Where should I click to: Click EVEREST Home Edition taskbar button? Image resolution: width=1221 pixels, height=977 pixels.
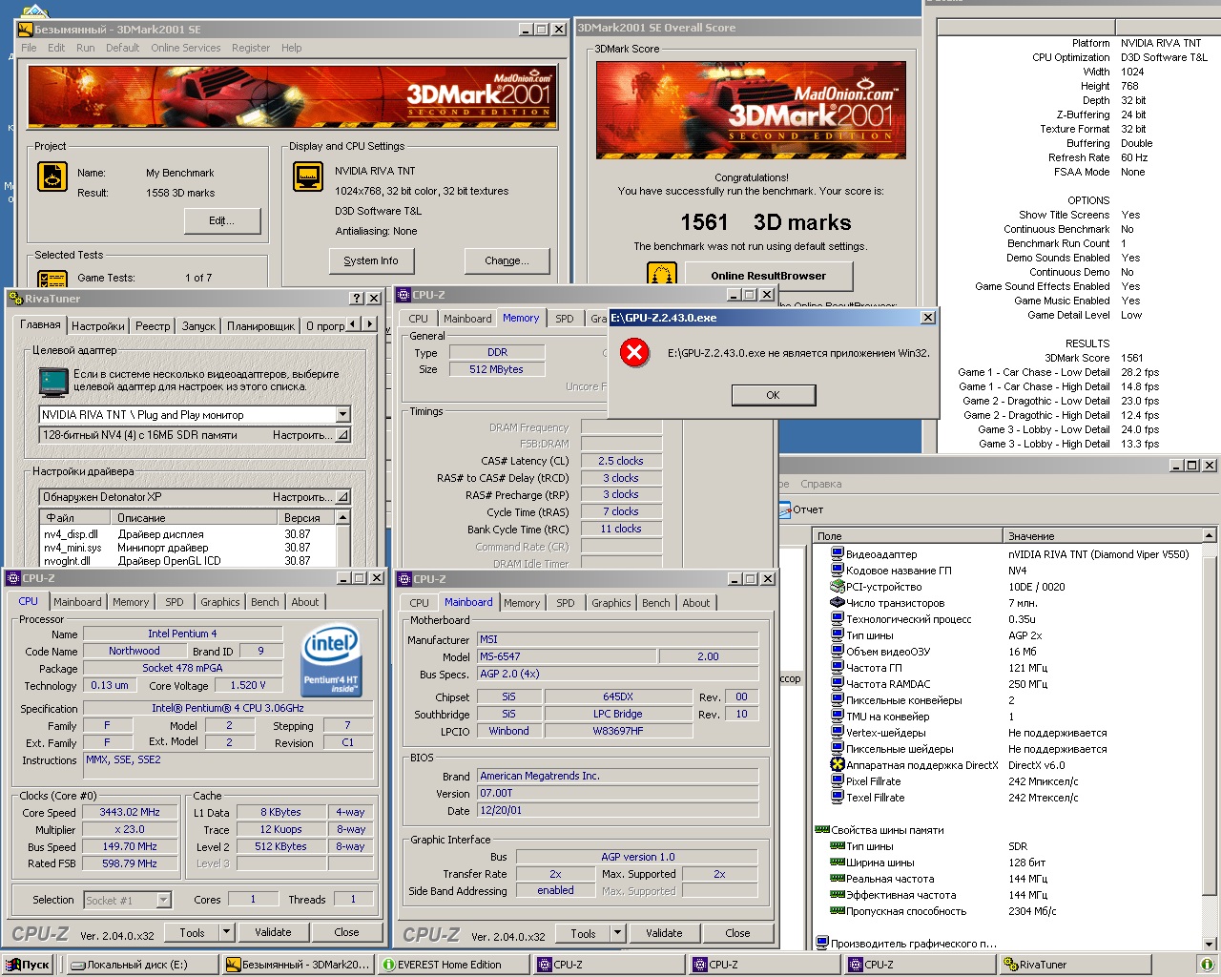tap(453, 965)
